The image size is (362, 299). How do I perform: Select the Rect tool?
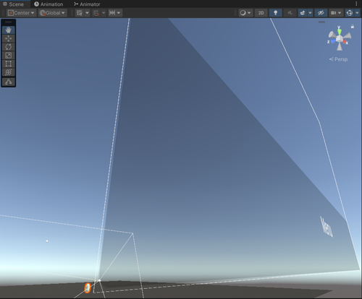[x=9, y=64]
